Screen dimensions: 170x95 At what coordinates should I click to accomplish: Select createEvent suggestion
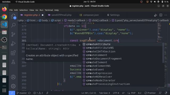tap(122, 70)
